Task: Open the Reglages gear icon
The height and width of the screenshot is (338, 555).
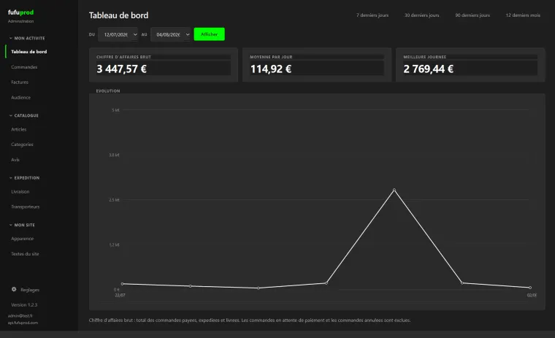Action: (14, 289)
